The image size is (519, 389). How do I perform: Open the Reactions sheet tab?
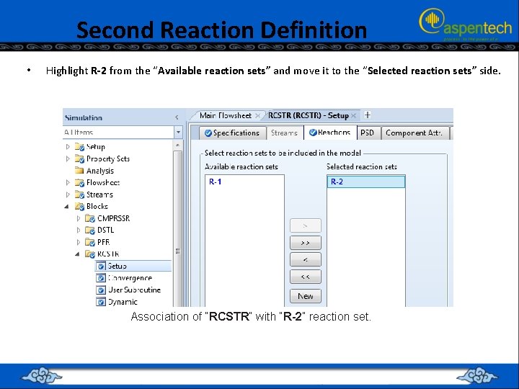point(330,133)
